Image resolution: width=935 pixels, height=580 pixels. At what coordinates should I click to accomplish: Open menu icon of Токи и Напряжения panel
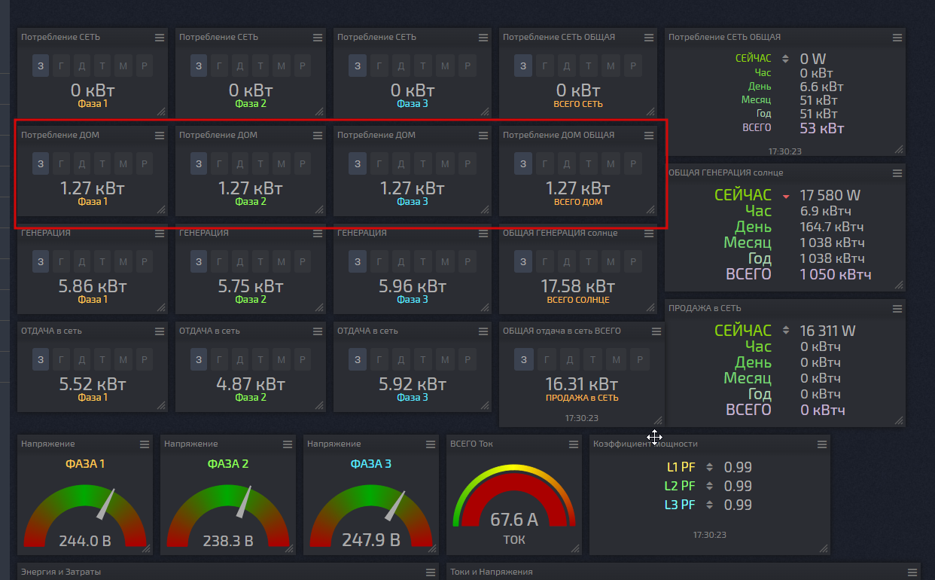pos(912,572)
